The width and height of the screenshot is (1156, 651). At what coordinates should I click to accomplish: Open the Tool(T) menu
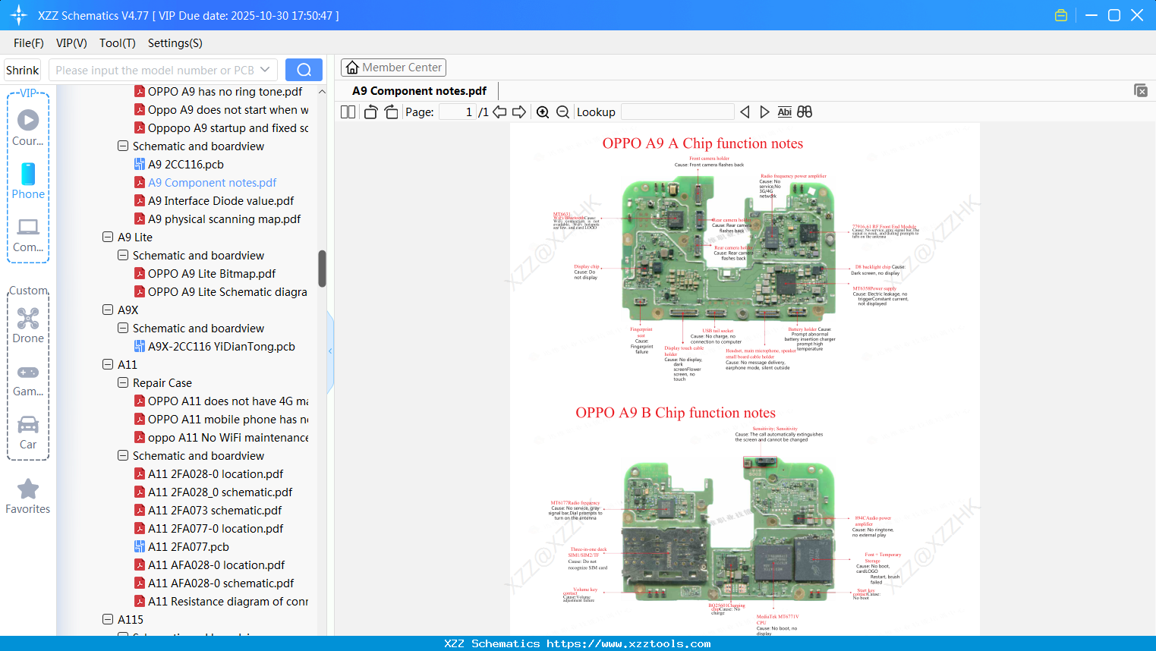click(117, 43)
